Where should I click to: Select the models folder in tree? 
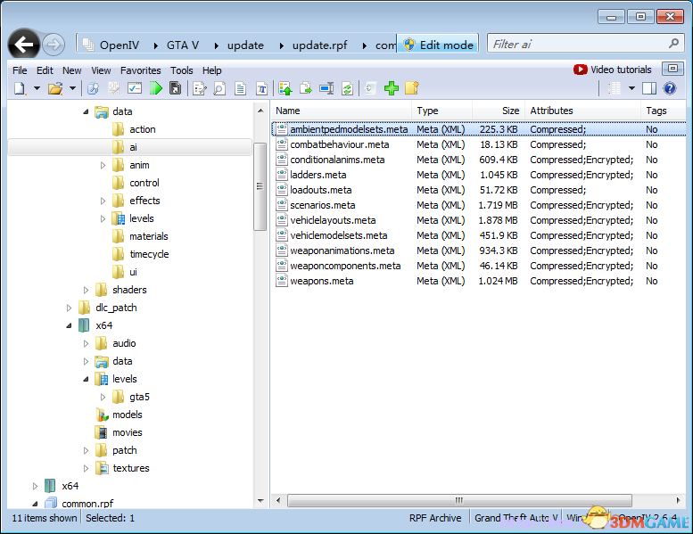pyautogui.click(x=128, y=415)
